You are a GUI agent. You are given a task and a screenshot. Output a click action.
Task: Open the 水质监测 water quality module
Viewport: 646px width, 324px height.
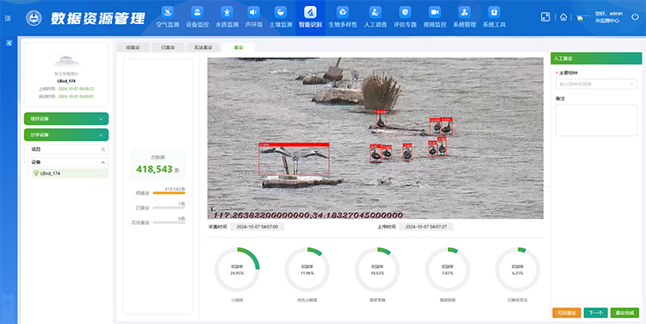[227, 17]
